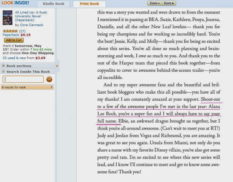The height and width of the screenshot is (182, 233).
Task: Expand Book sections with the plus icon
Action: (3, 66)
